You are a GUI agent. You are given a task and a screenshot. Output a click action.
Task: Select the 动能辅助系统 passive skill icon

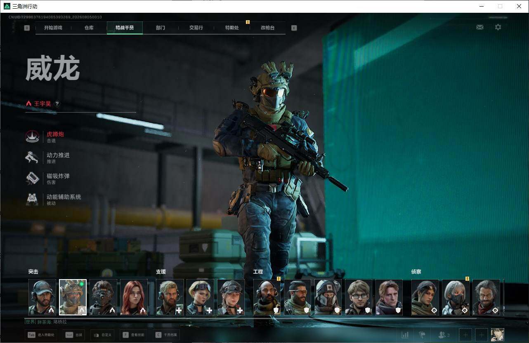click(x=32, y=199)
